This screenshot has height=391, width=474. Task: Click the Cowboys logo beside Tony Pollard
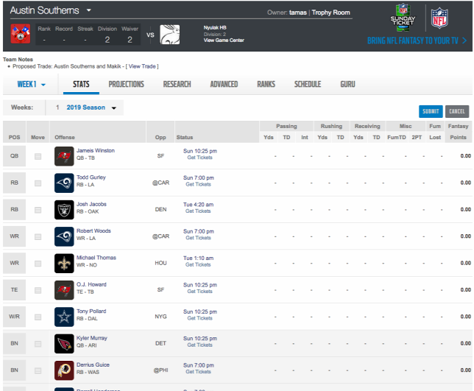64,317
